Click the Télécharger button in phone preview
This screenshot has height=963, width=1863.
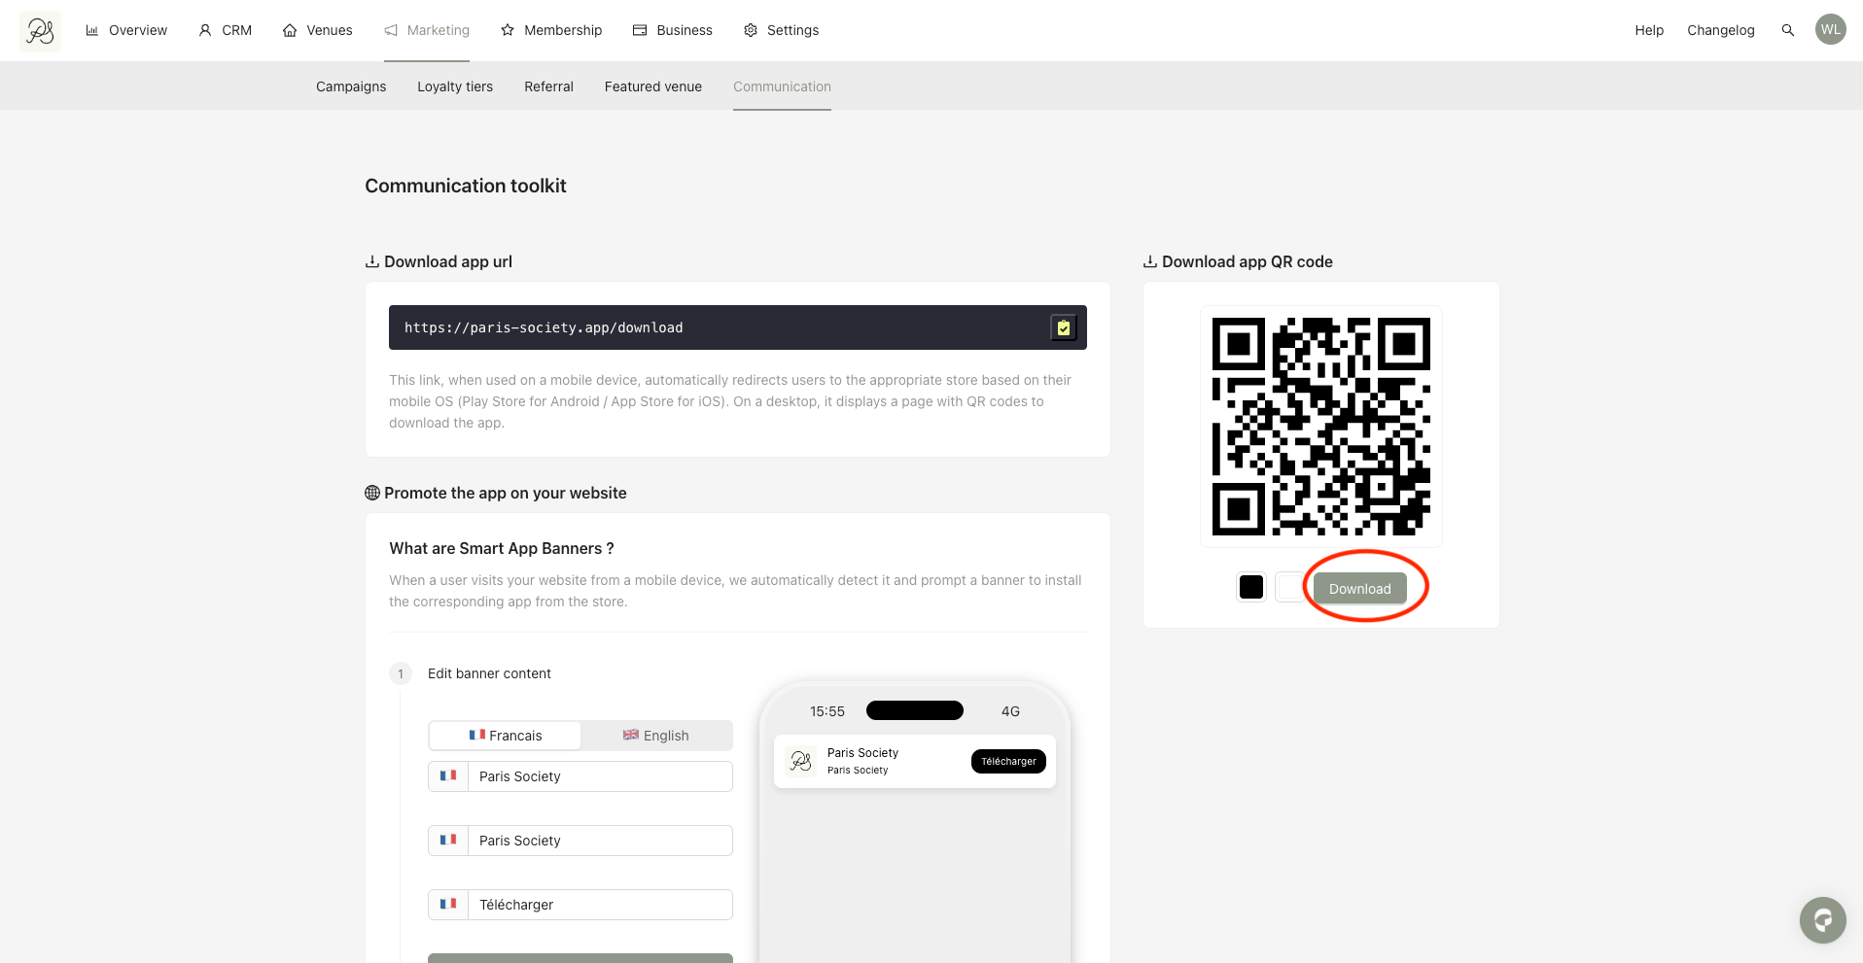[1008, 761]
